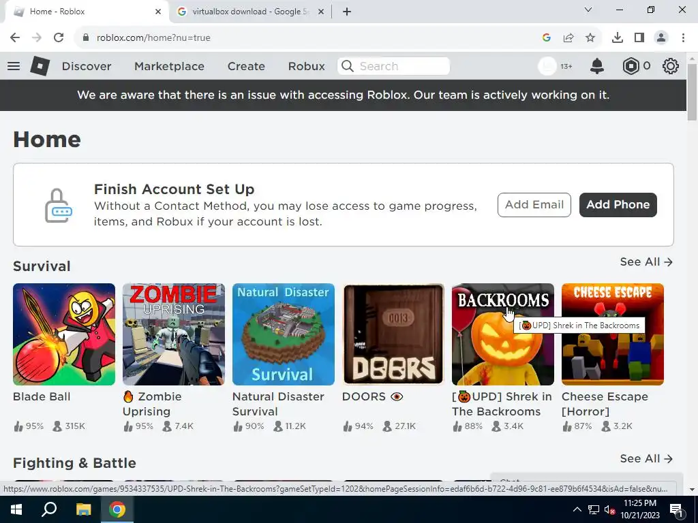
Task: Open the network status tray icon
Action: click(594, 509)
